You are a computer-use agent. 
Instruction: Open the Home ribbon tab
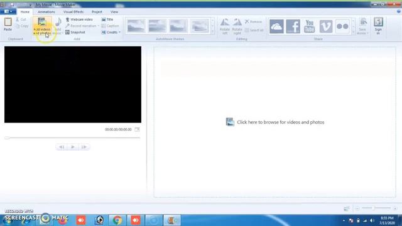(x=25, y=12)
